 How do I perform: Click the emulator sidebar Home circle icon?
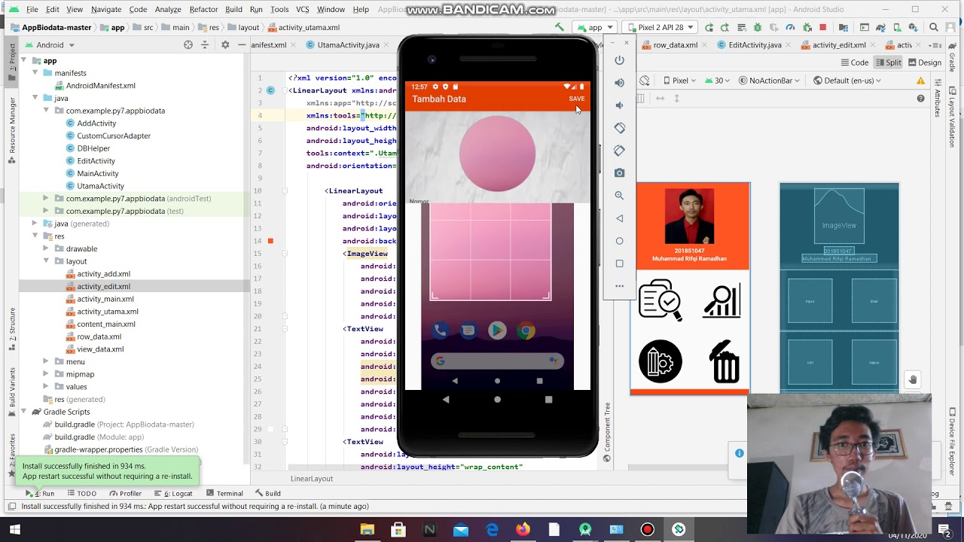(x=619, y=241)
